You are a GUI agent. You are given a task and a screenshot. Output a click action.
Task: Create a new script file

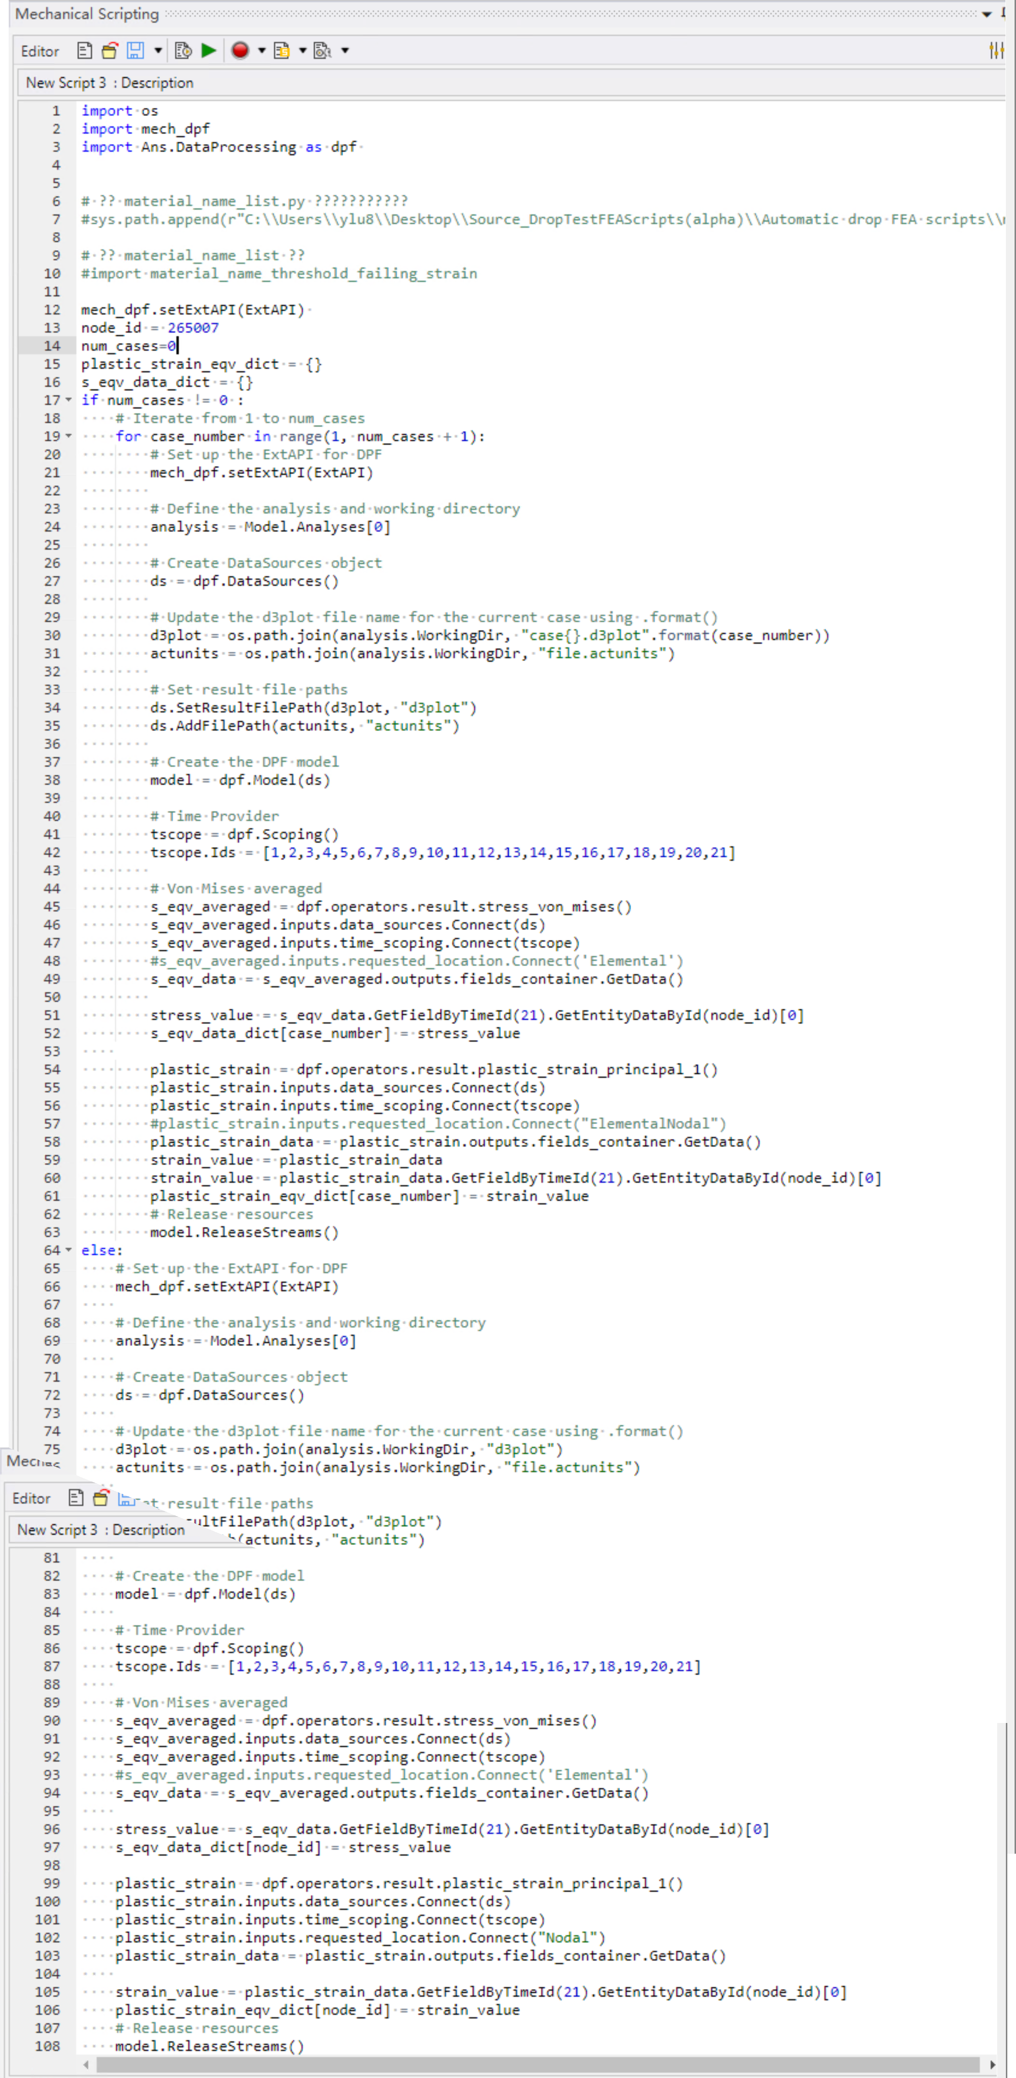[x=85, y=51]
